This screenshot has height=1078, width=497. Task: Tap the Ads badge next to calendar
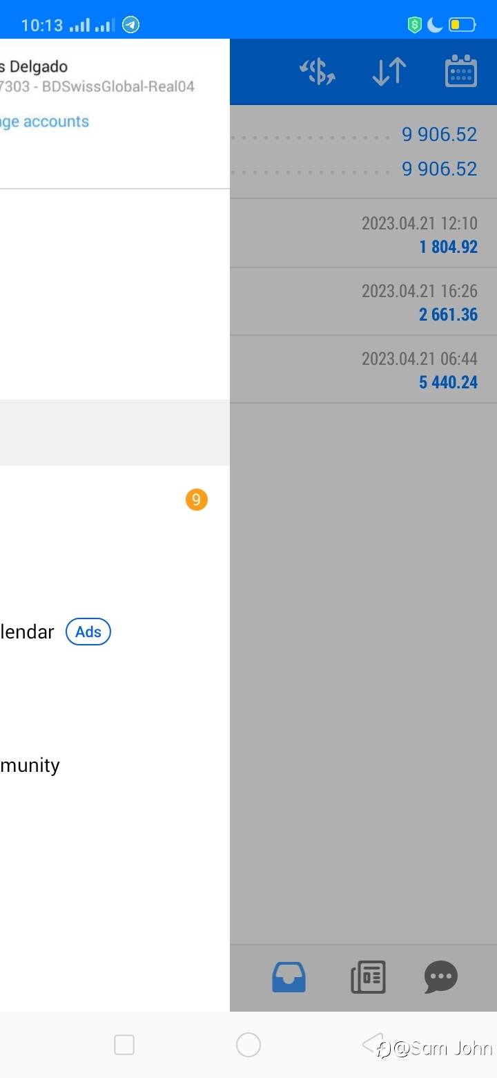pos(88,632)
